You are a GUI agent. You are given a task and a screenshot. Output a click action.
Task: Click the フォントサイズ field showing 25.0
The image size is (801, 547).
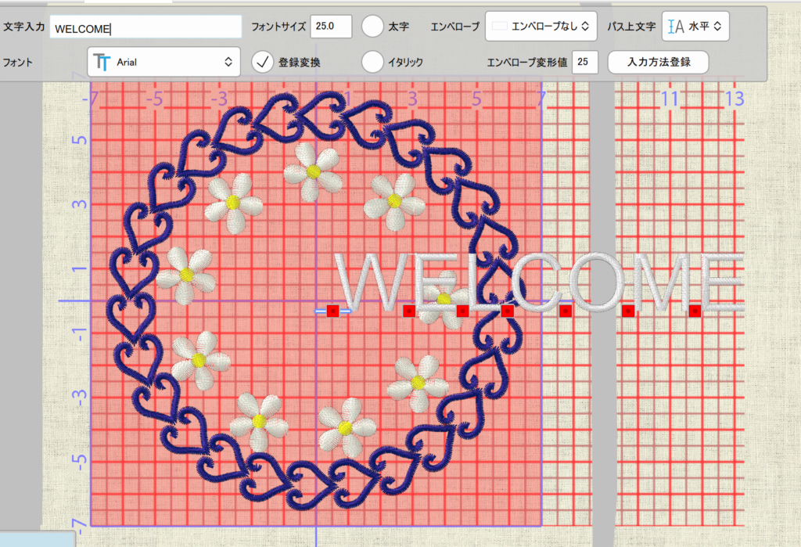331,26
